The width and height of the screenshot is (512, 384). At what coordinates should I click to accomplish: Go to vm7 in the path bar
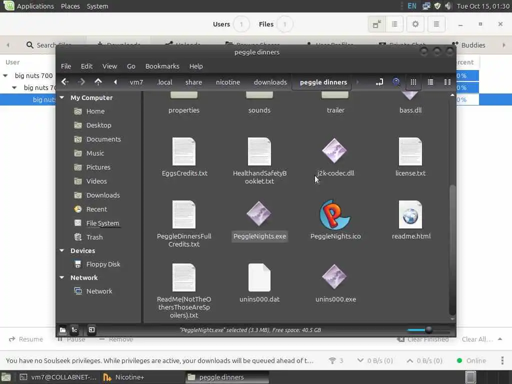pos(136,82)
